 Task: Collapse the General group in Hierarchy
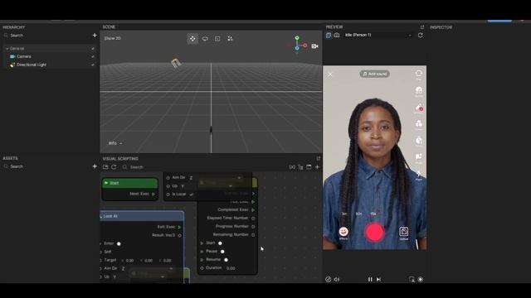(7, 49)
